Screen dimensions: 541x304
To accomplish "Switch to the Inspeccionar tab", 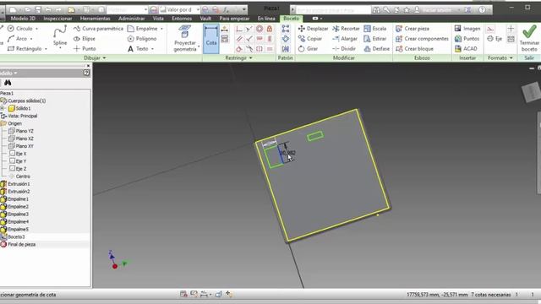I will [57, 19].
